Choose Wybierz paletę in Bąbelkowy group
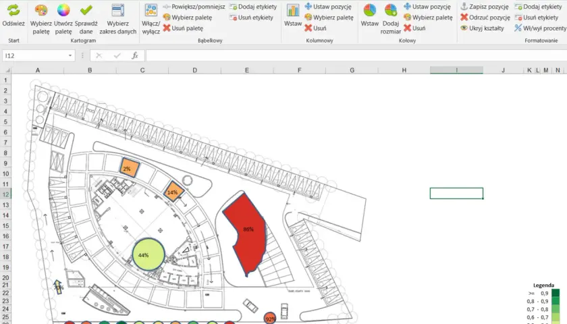Image resolution: width=567 pixels, height=324 pixels. pos(188,18)
